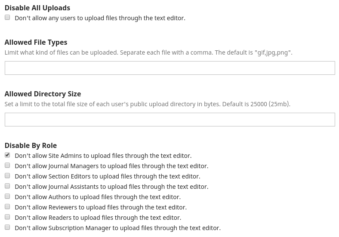Click the "Allowed Directory Size" heading
Screen dimensions: 339x237
click(43, 94)
